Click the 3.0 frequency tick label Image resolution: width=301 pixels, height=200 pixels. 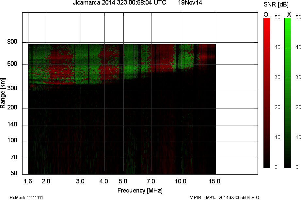point(80,181)
